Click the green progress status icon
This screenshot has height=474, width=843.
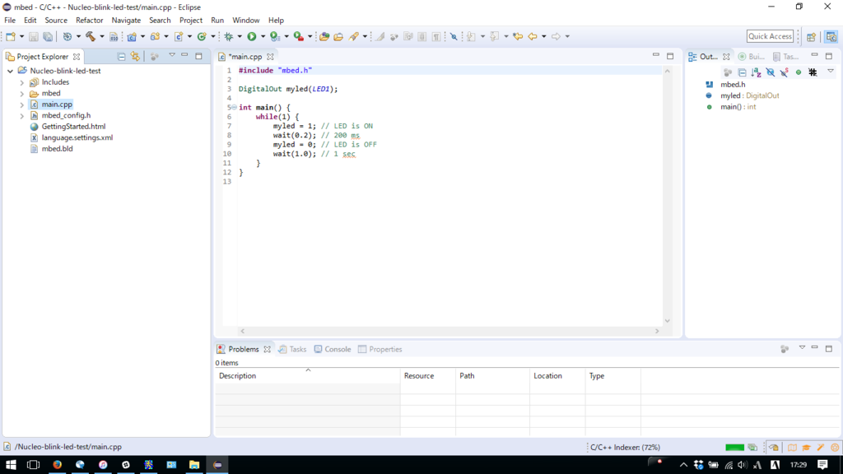point(752,447)
